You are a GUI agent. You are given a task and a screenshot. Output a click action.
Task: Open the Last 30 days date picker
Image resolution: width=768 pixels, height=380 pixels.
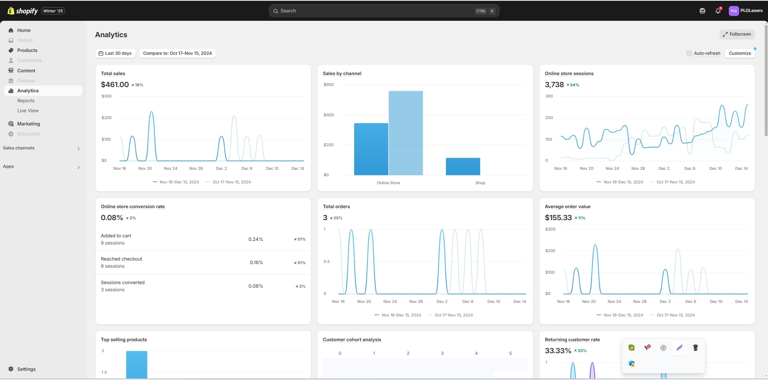coord(115,53)
